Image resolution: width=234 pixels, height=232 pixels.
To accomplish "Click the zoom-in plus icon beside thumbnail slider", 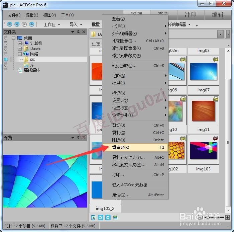I will pyautogui.click(x=228, y=217).
